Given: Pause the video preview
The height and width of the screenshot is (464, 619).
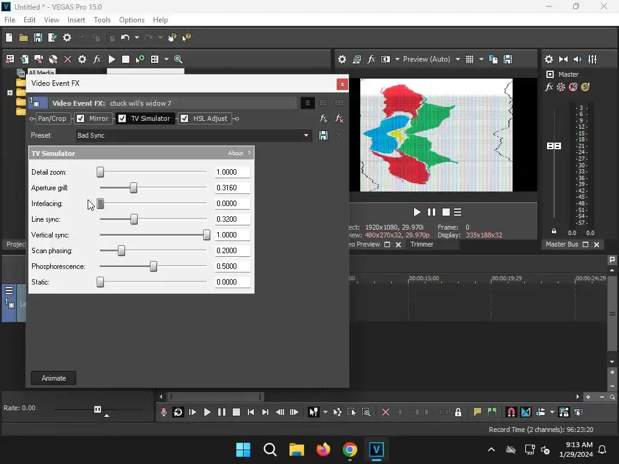Looking at the screenshot, I should [x=432, y=212].
